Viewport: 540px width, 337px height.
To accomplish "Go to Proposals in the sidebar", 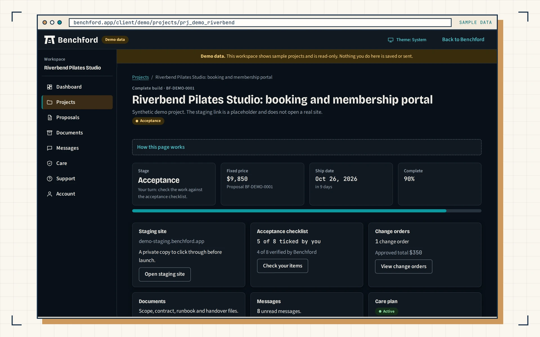I will click(x=77, y=117).
